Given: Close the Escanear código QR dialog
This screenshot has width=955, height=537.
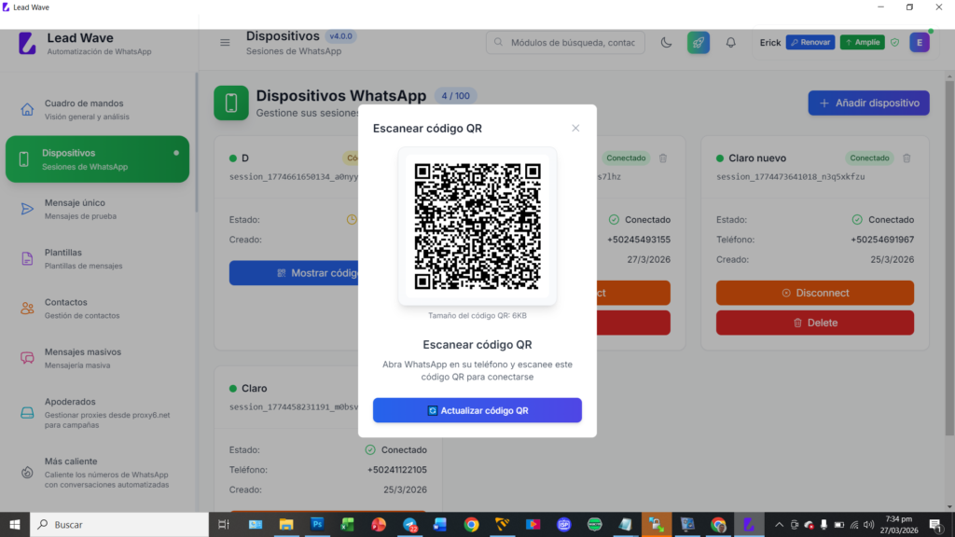Looking at the screenshot, I should 575,129.
